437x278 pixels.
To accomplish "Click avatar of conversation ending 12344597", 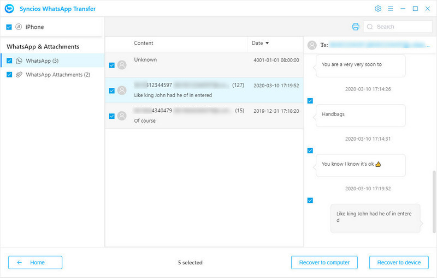I will [122, 90].
